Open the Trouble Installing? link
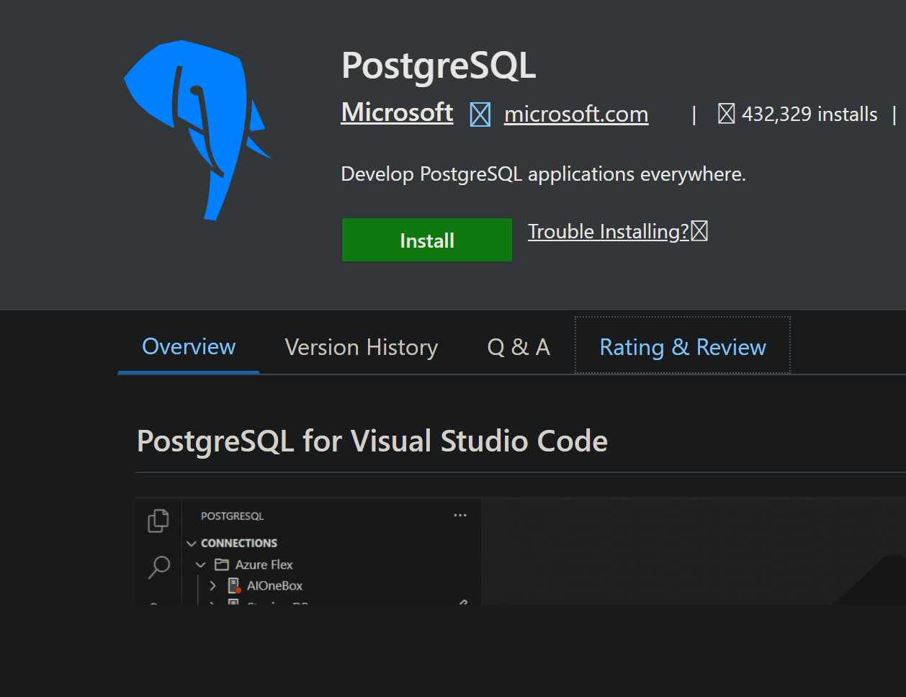This screenshot has width=906, height=697. tap(609, 231)
